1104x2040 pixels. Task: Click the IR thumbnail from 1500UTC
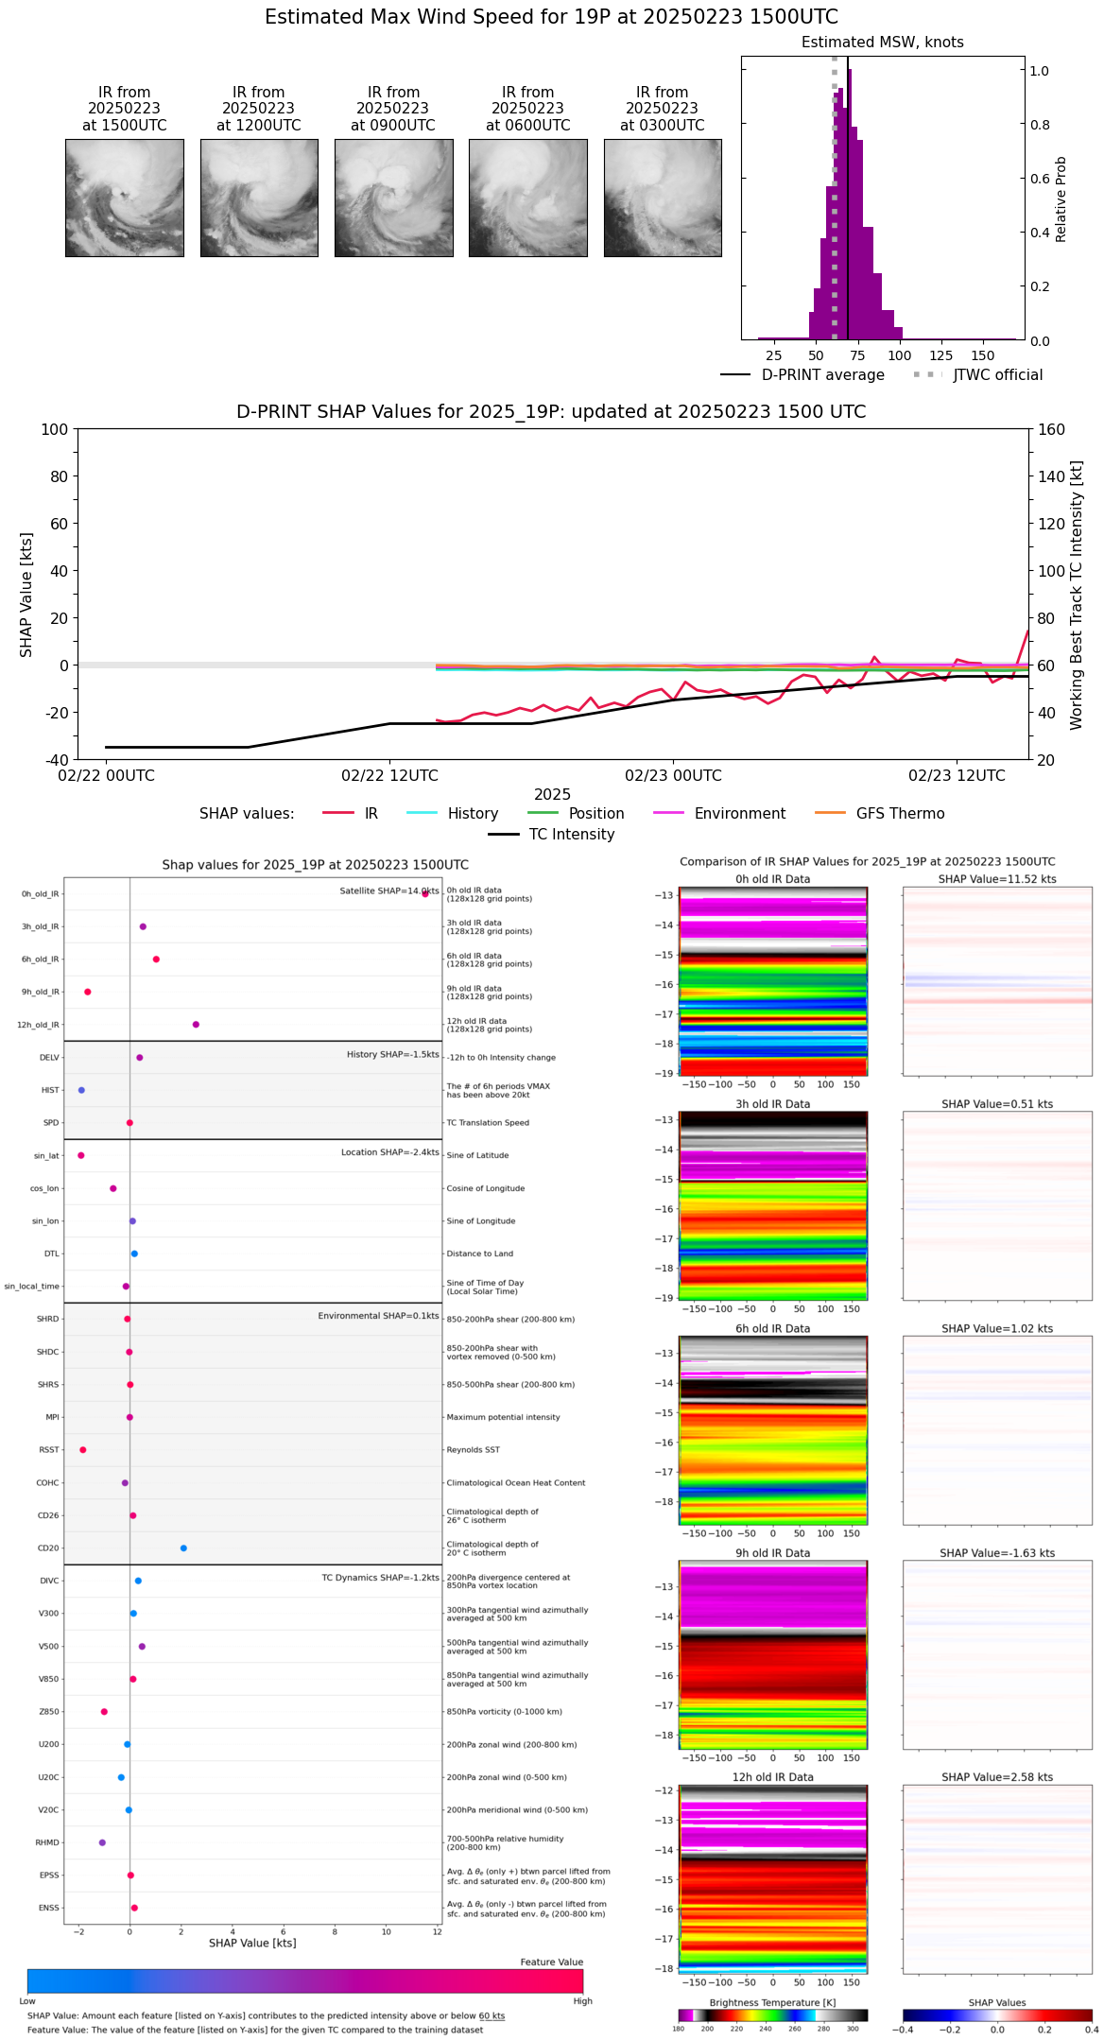124,198
